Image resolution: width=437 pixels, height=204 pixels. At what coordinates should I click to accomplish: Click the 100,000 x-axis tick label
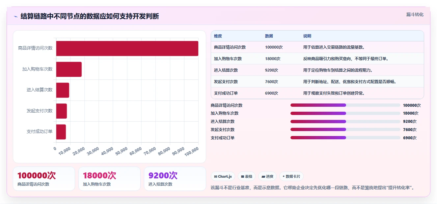[192, 151]
